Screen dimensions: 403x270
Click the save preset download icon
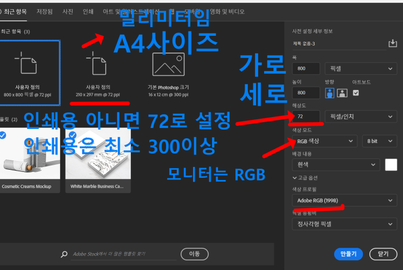pos(393,43)
